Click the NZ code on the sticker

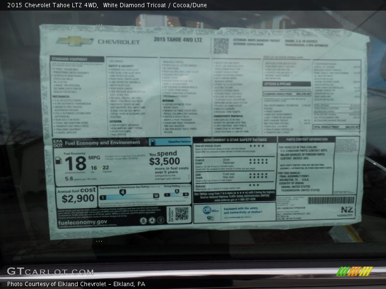(x=347, y=210)
